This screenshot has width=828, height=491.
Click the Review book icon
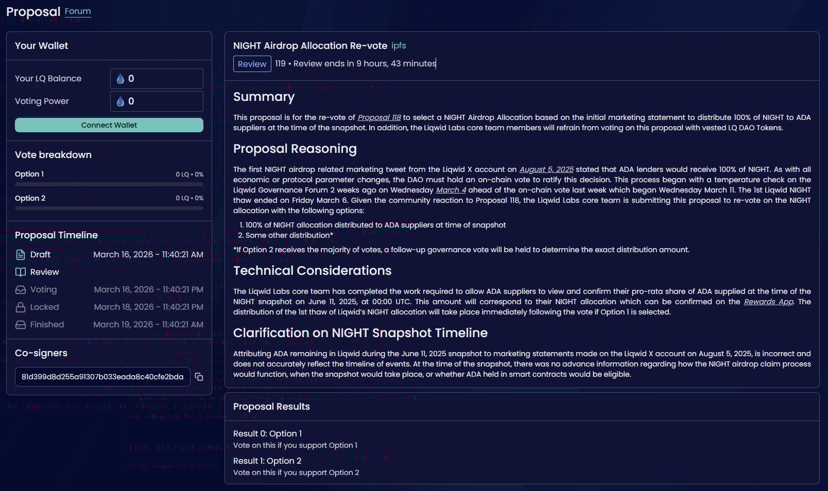(x=21, y=272)
